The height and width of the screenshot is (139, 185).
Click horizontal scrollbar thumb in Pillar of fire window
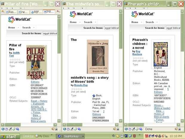coord(13,125)
